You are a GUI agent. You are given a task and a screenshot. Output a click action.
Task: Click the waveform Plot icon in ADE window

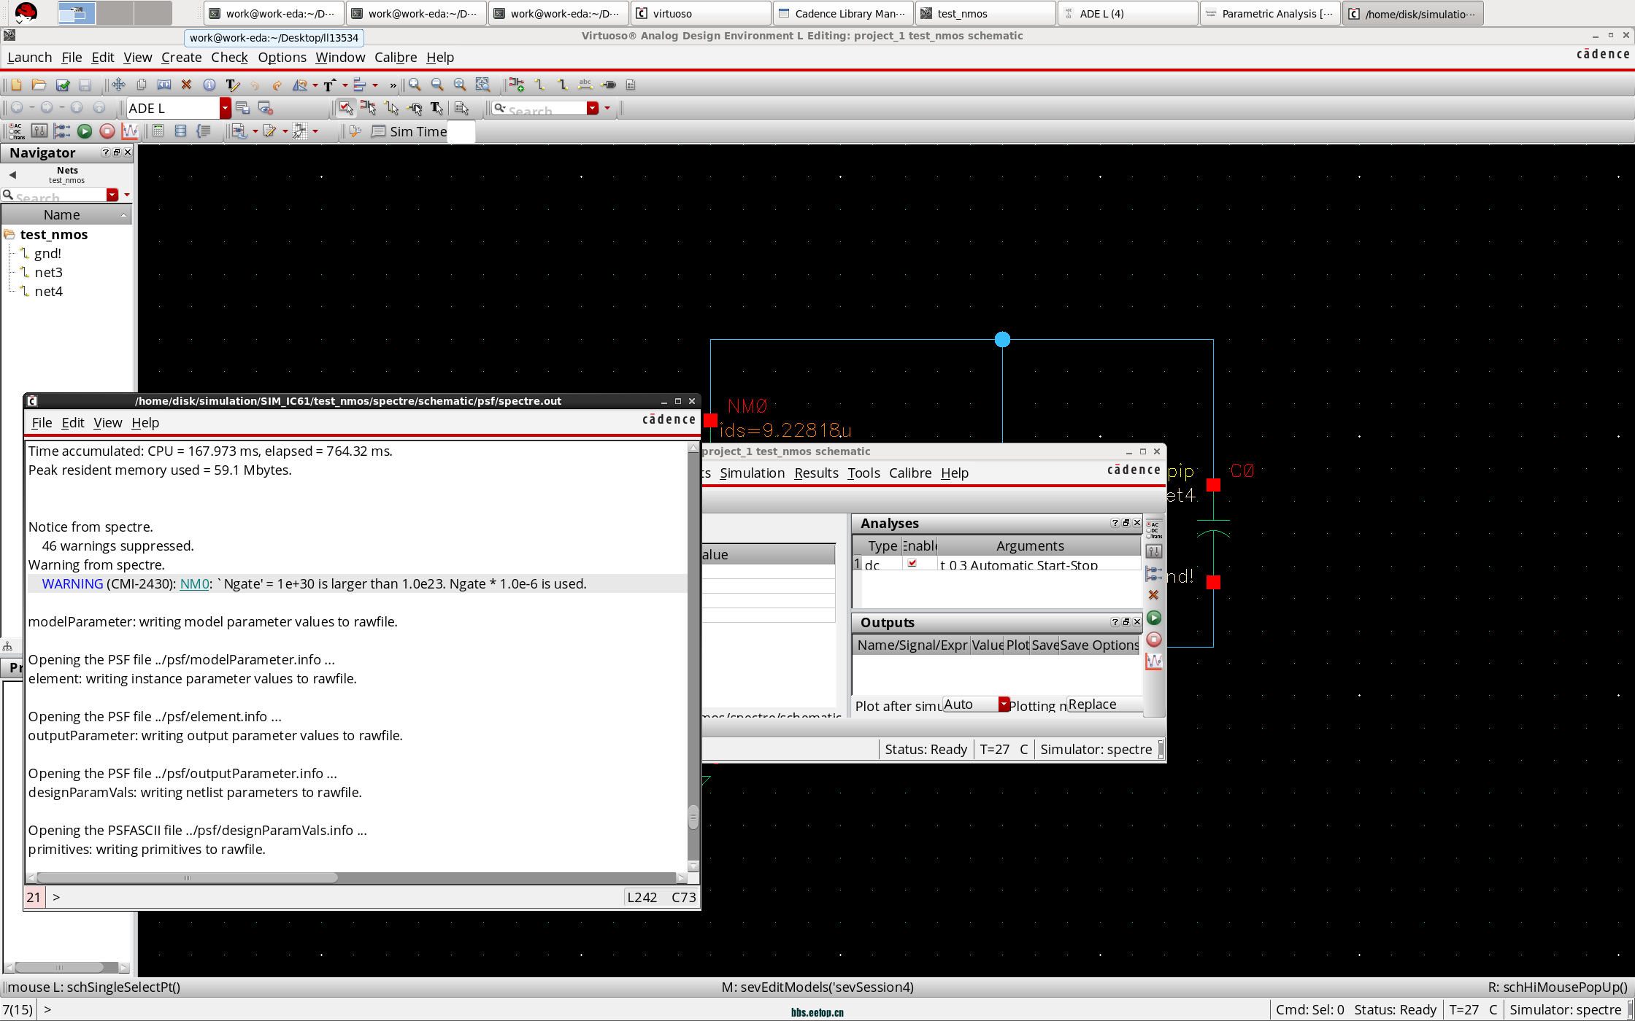click(1154, 661)
